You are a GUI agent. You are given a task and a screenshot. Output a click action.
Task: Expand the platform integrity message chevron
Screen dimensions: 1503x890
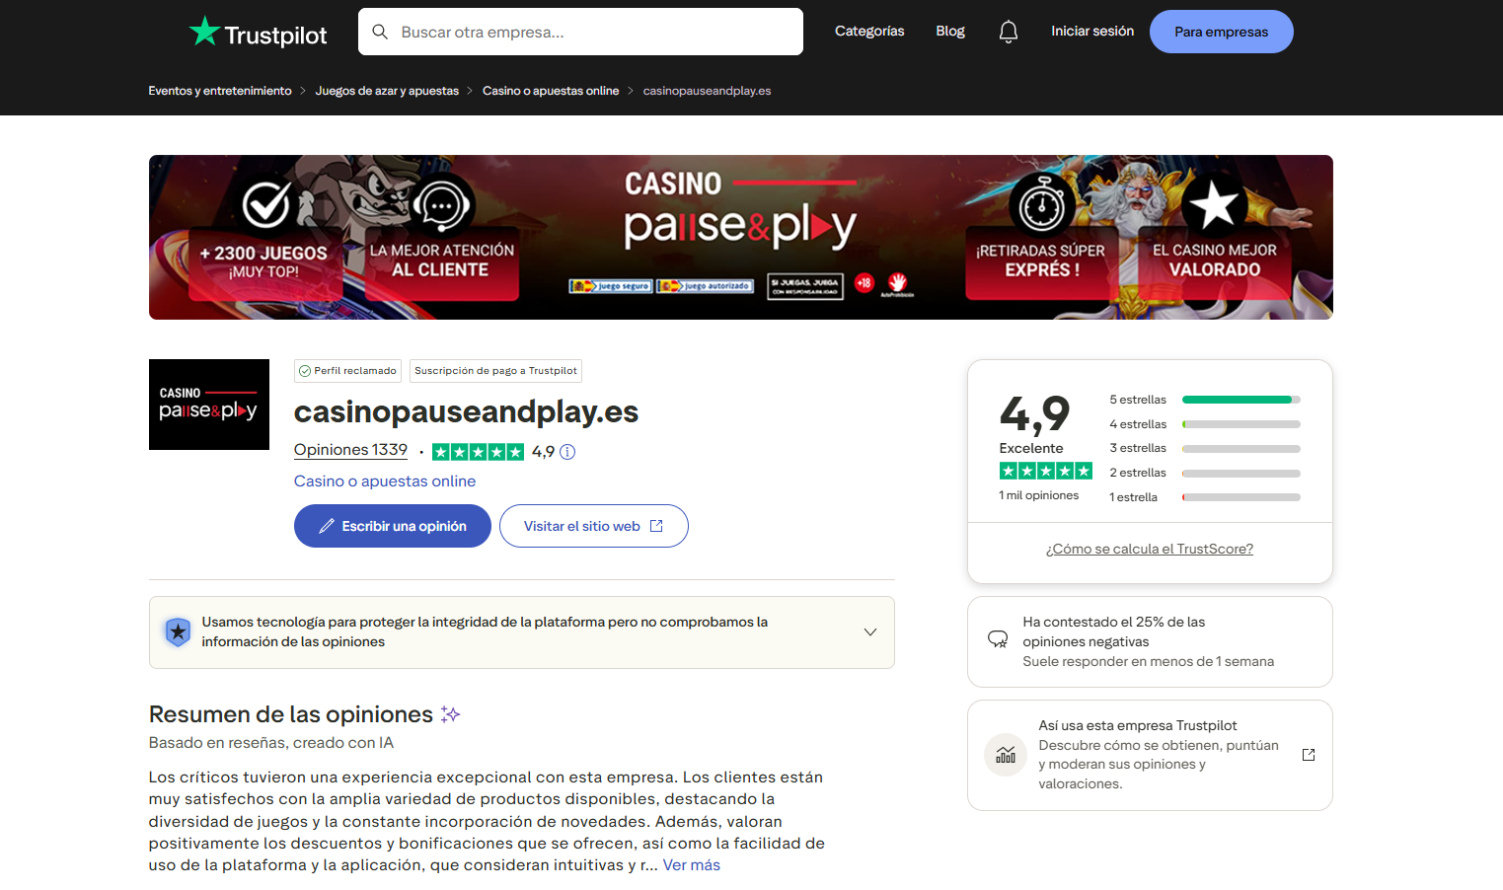869,631
